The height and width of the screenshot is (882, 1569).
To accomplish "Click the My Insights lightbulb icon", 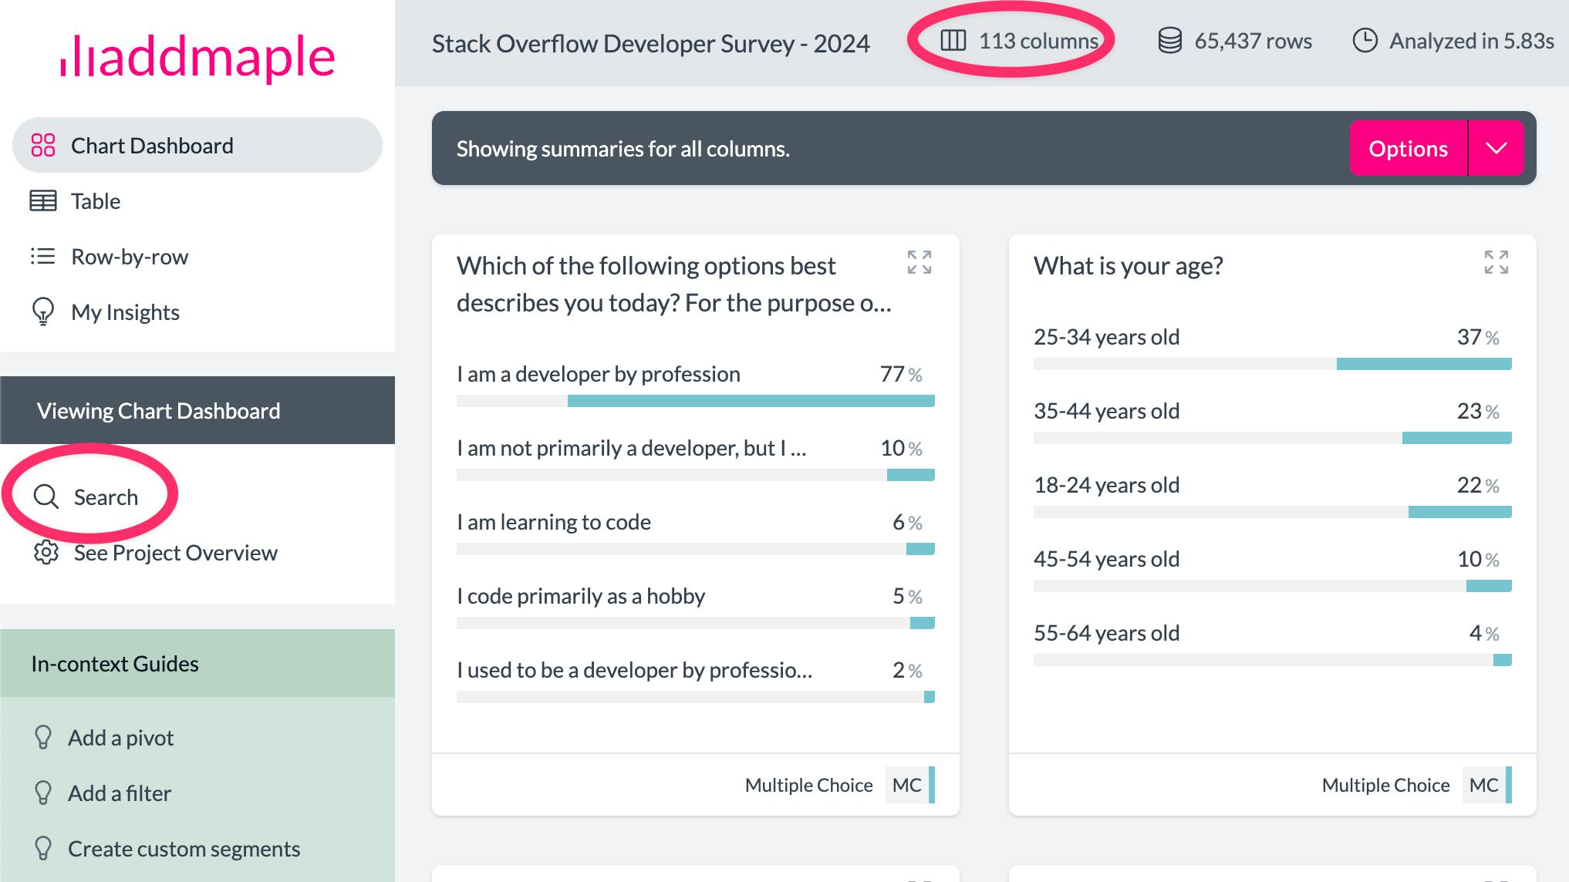I will (x=43, y=312).
